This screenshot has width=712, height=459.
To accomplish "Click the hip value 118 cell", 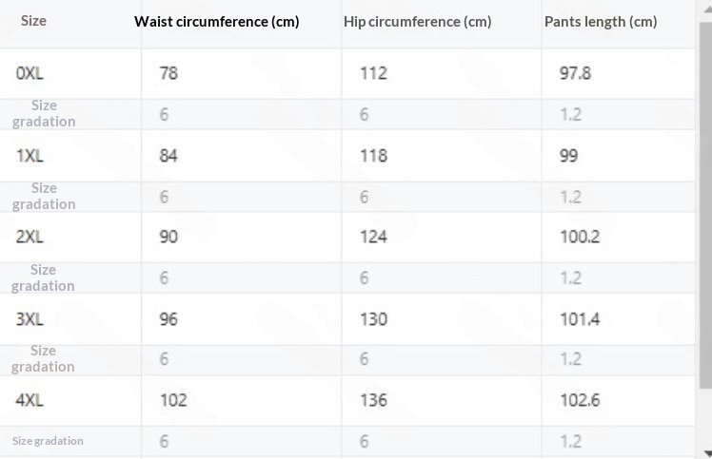I will (373, 155).
